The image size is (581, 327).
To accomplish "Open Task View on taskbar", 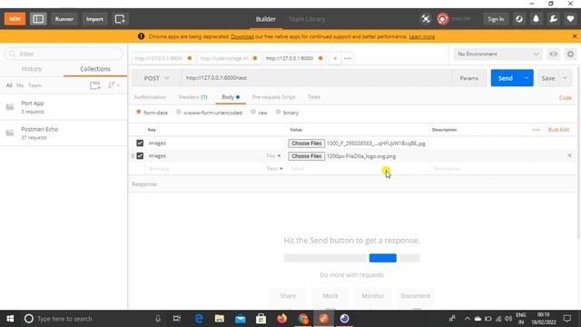I will point(177,319).
